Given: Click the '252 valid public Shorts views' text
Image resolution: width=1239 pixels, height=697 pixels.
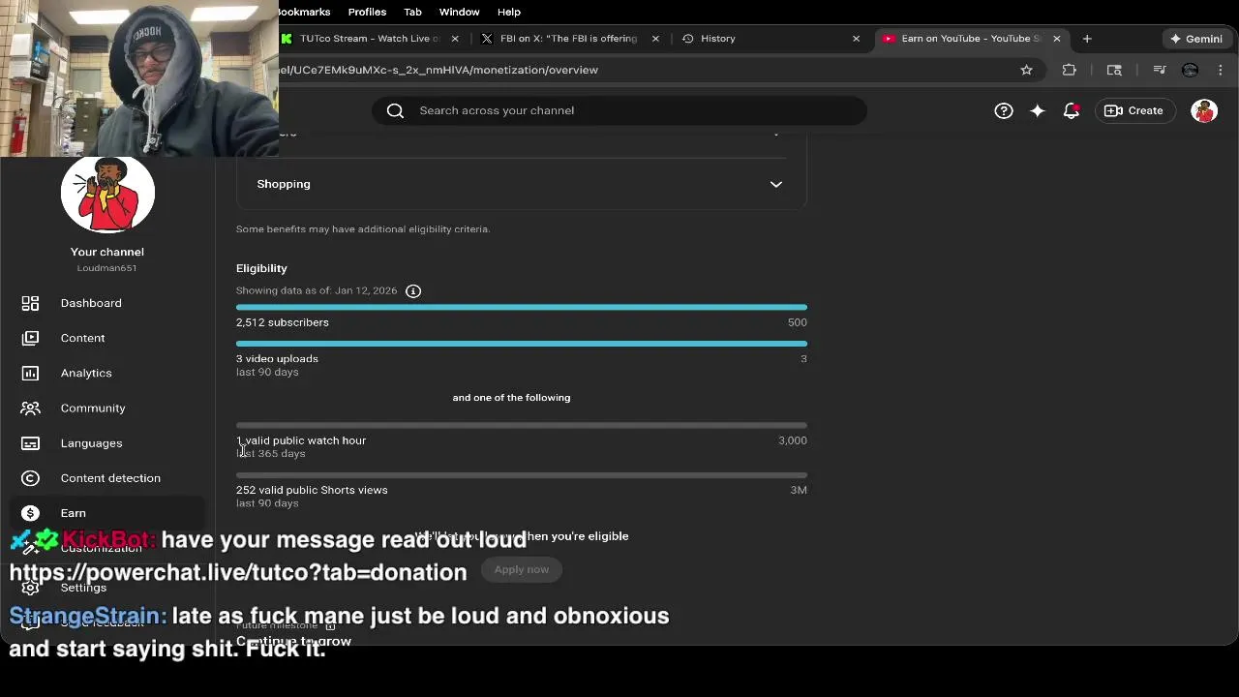Looking at the screenshot, I should (x=312, y=490).
